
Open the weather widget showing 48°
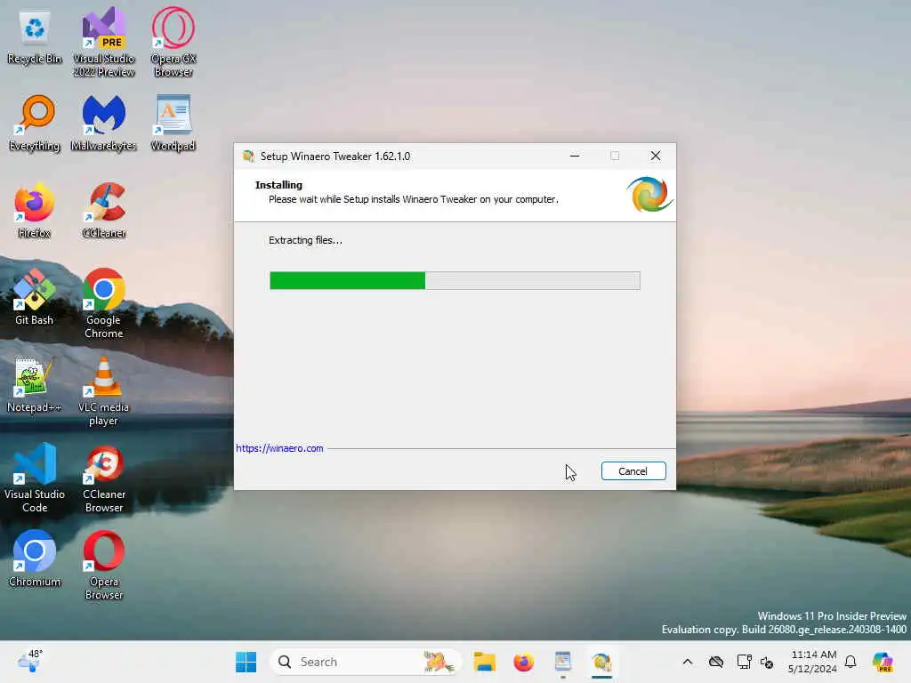click(29, 661)
